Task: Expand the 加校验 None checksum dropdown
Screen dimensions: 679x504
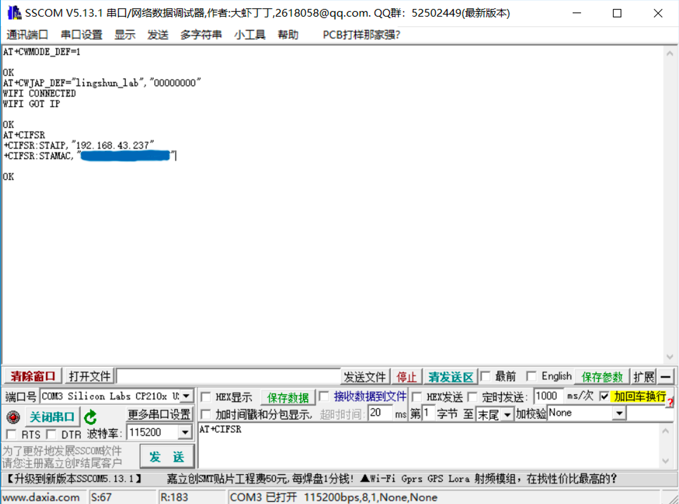Action: [x=619, y=413]
